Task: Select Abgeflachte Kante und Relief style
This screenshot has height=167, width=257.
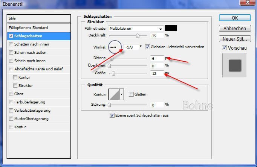Action: click(x=11, y=69)
